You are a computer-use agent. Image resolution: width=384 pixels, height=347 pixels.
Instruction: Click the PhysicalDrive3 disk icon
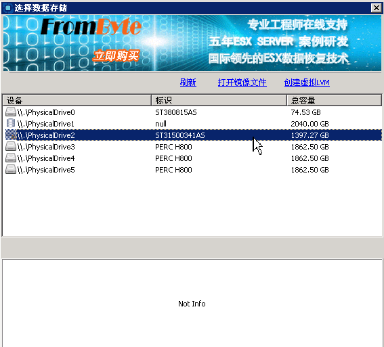(11, 147)
